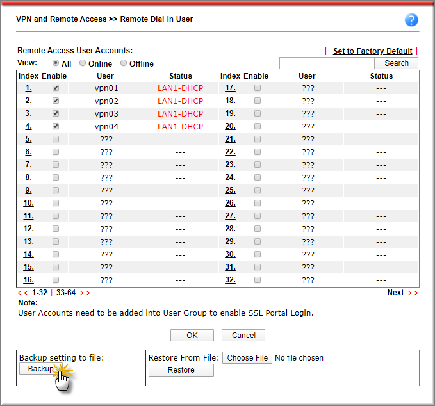Viewport: 435px width, 406px height.
Task: Open index 22. user profile link
Action: [230, 152]
